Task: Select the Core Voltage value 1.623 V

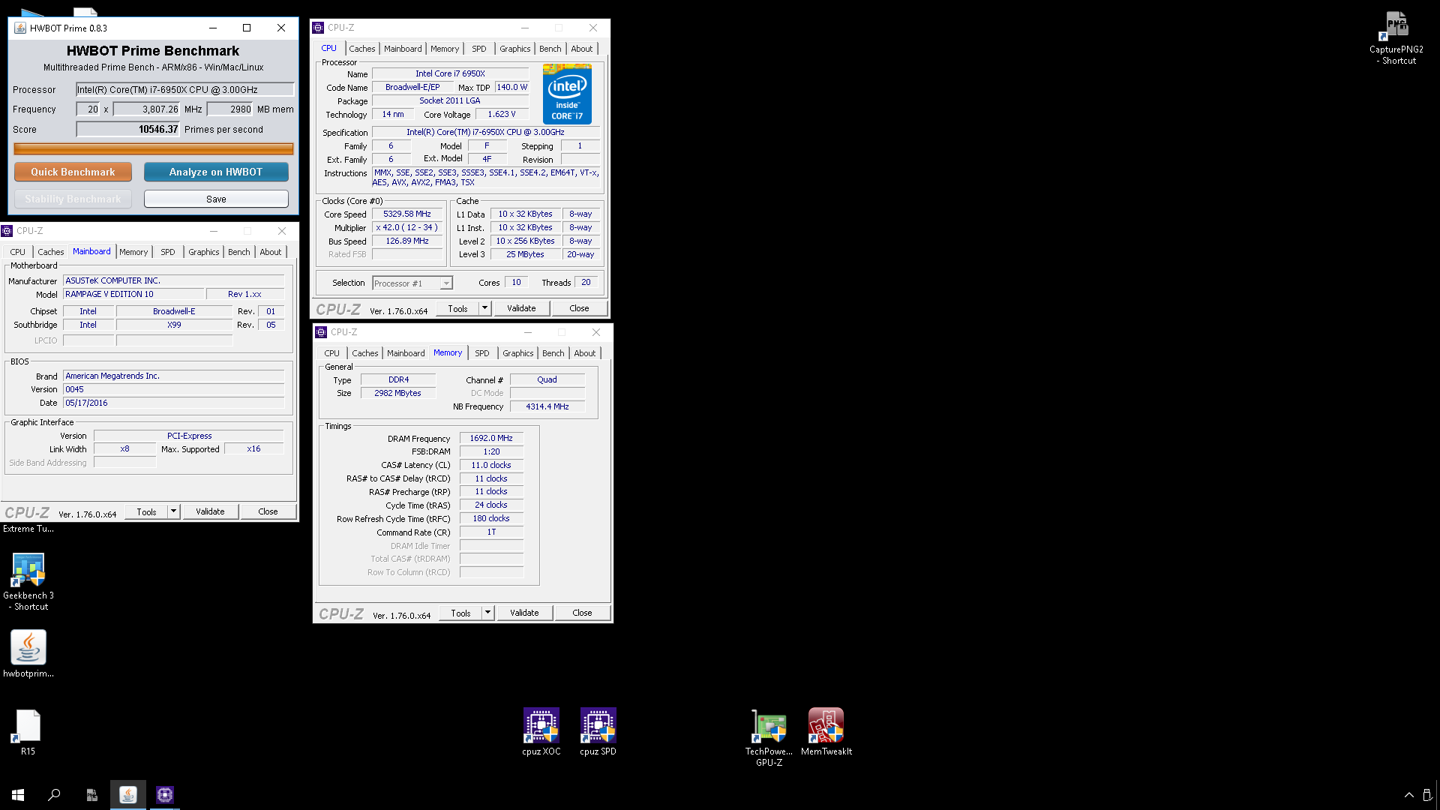Action: click(502, 114)
